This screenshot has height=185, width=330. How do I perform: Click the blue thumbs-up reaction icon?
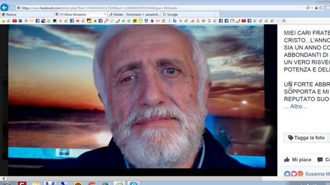pyautogui.click(x=287, y=174)
